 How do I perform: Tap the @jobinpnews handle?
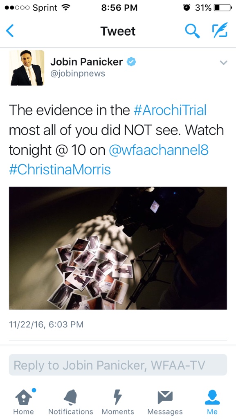78,74
